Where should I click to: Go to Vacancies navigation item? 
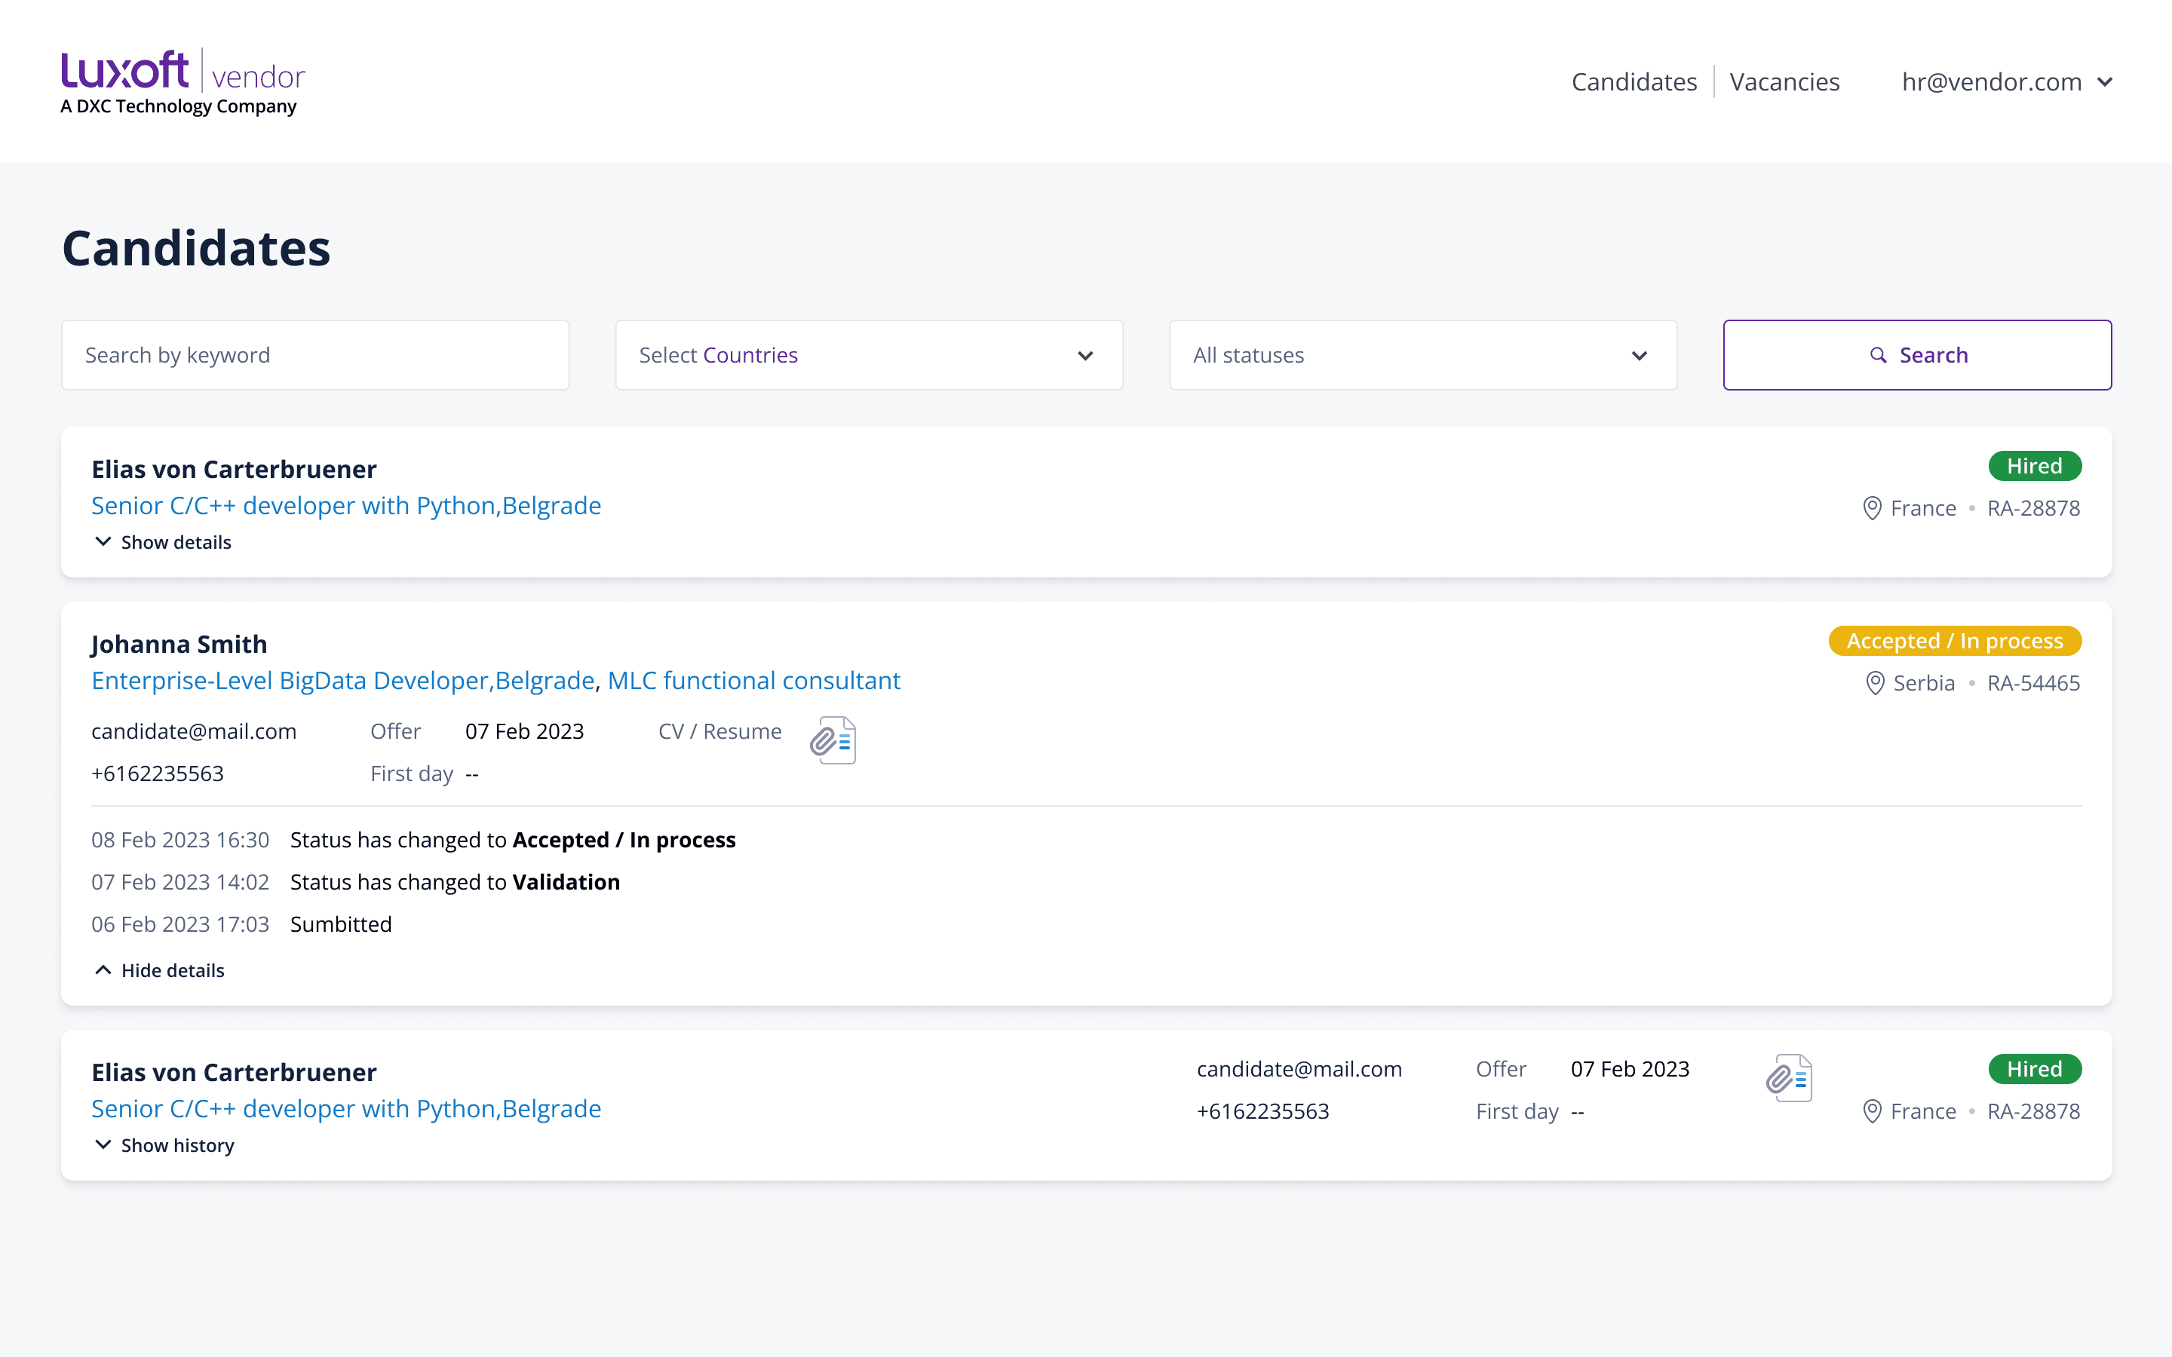(x=1784, y=83)
